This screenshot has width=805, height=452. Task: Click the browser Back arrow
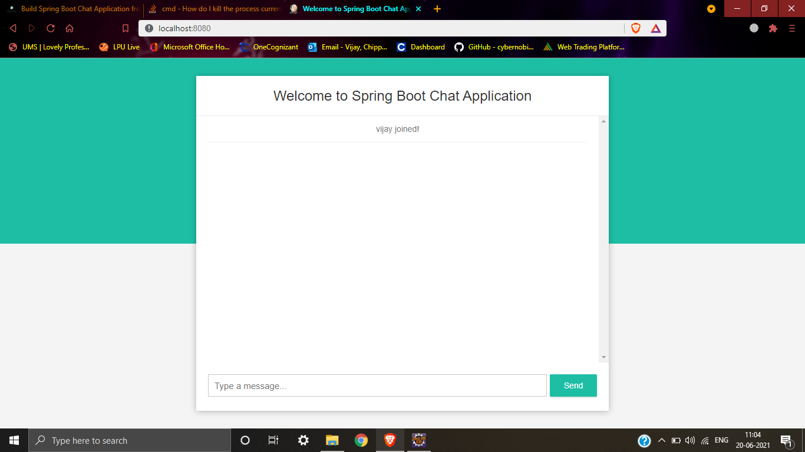[x=13, y=28]
